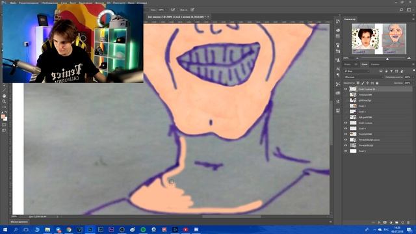This screenshot has width=416, height=234.
Task: Open the Paragraph panel pilcrow icon
Action: [338, 75]
